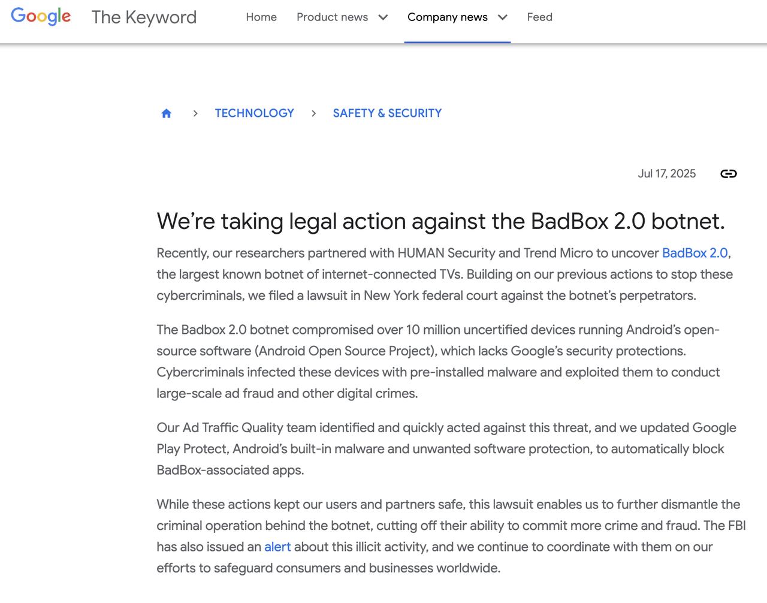Click the BadBox 2.0 botnet headline

point(441,221)
